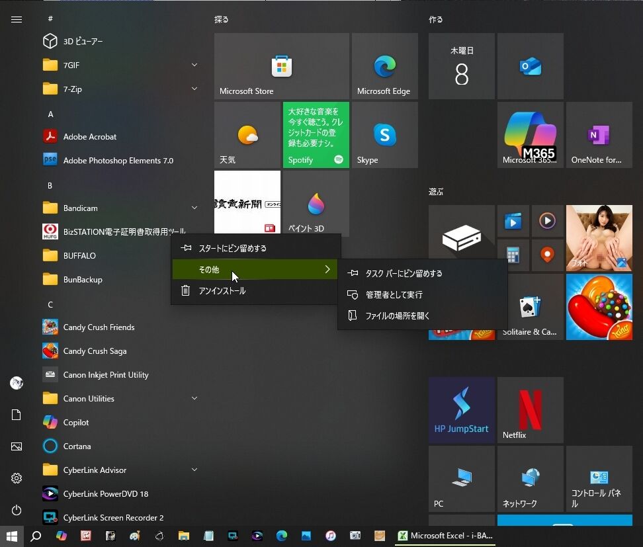This screenshot has width=643, height=547.
Task: Click the 探る group header
Action: coord(222,19)
